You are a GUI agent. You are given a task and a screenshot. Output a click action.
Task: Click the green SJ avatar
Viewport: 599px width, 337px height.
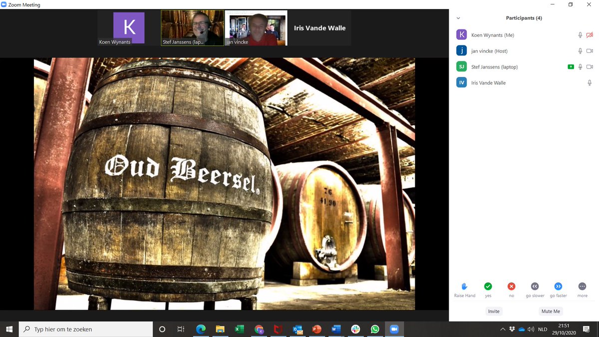click(x=462, y=67)
